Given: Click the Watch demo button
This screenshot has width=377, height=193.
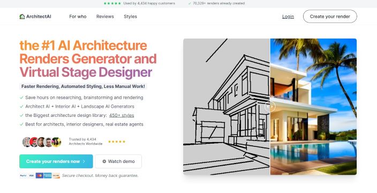Looking at the screenshot, I should (118, 161).
